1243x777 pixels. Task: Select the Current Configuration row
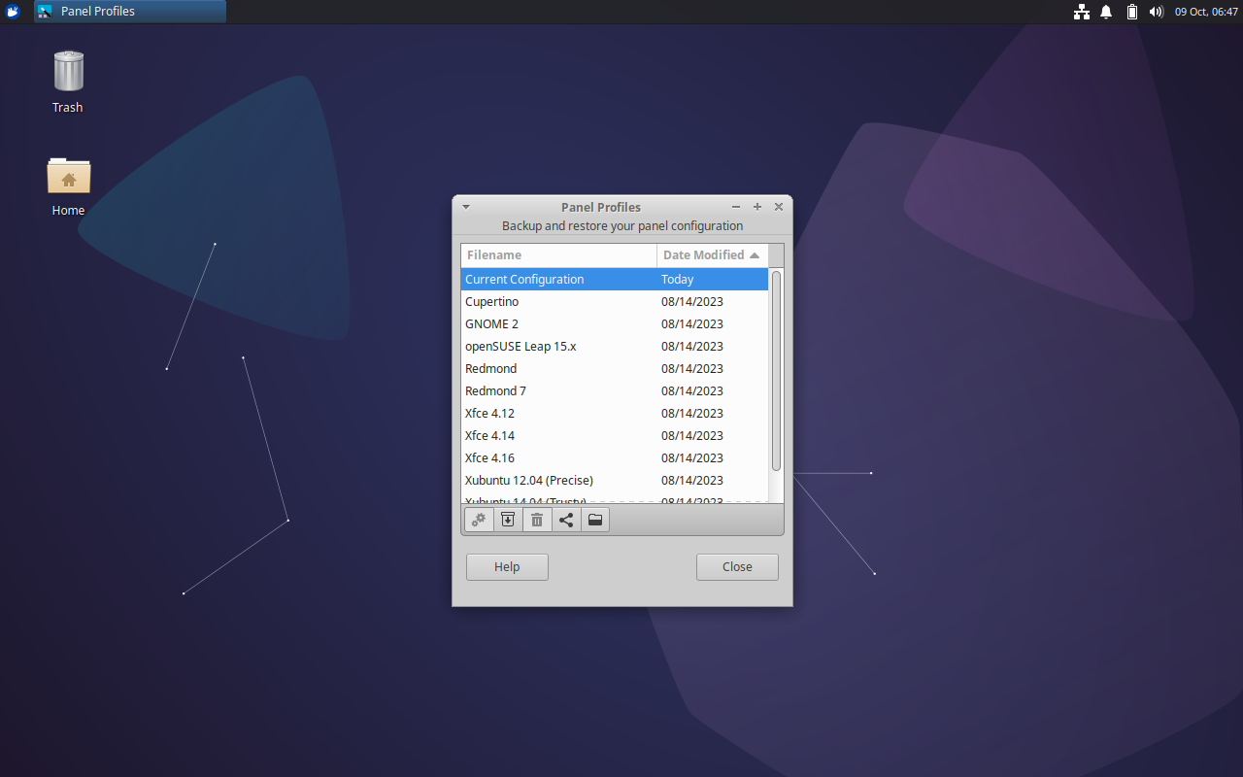(614, 279)
